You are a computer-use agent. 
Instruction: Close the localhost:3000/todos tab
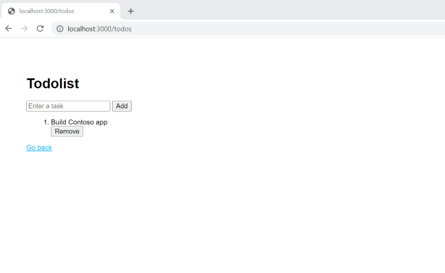coord(112,11)
